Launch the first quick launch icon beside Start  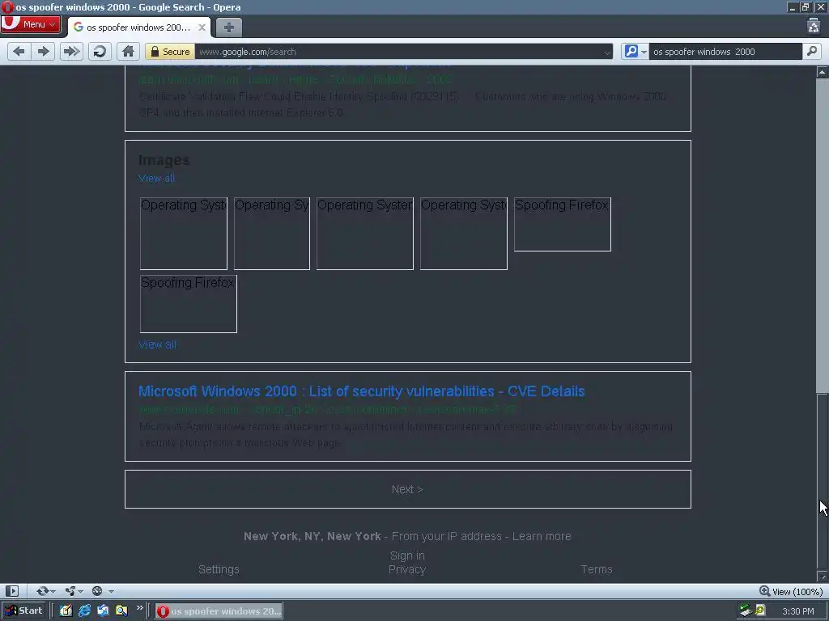click(66, 611)
